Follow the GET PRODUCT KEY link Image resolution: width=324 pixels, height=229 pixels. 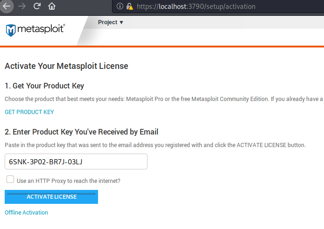click(x=29, y=112)
